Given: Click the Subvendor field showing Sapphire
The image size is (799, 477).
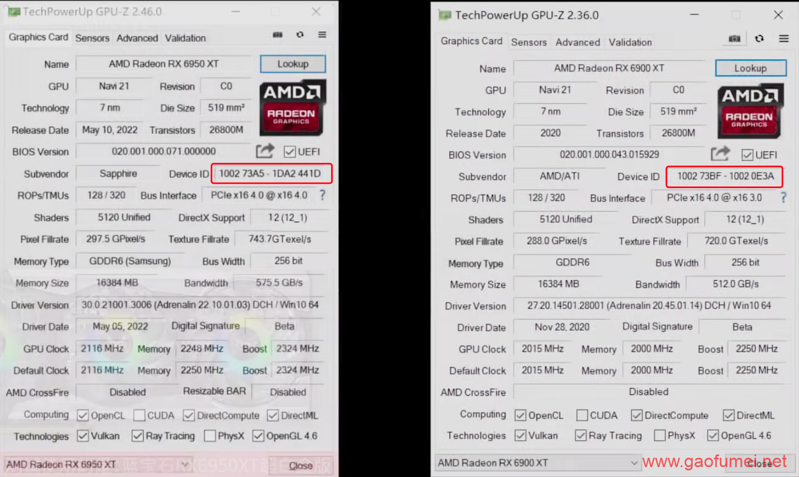Looking at the screenshot, I should 118,173.
